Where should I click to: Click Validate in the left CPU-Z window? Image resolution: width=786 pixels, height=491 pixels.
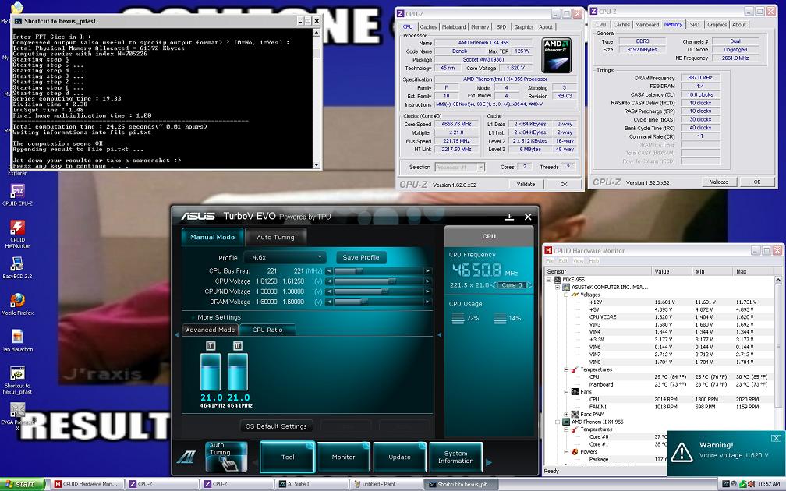click(526, 185)
